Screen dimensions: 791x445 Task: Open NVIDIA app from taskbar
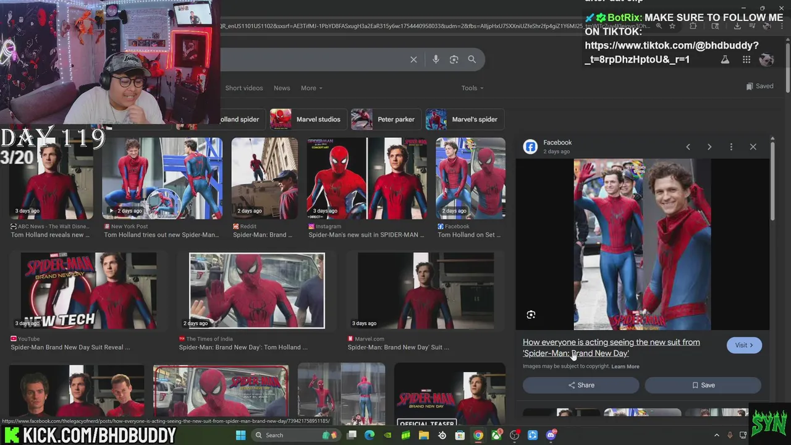click(x=387, y=435)
